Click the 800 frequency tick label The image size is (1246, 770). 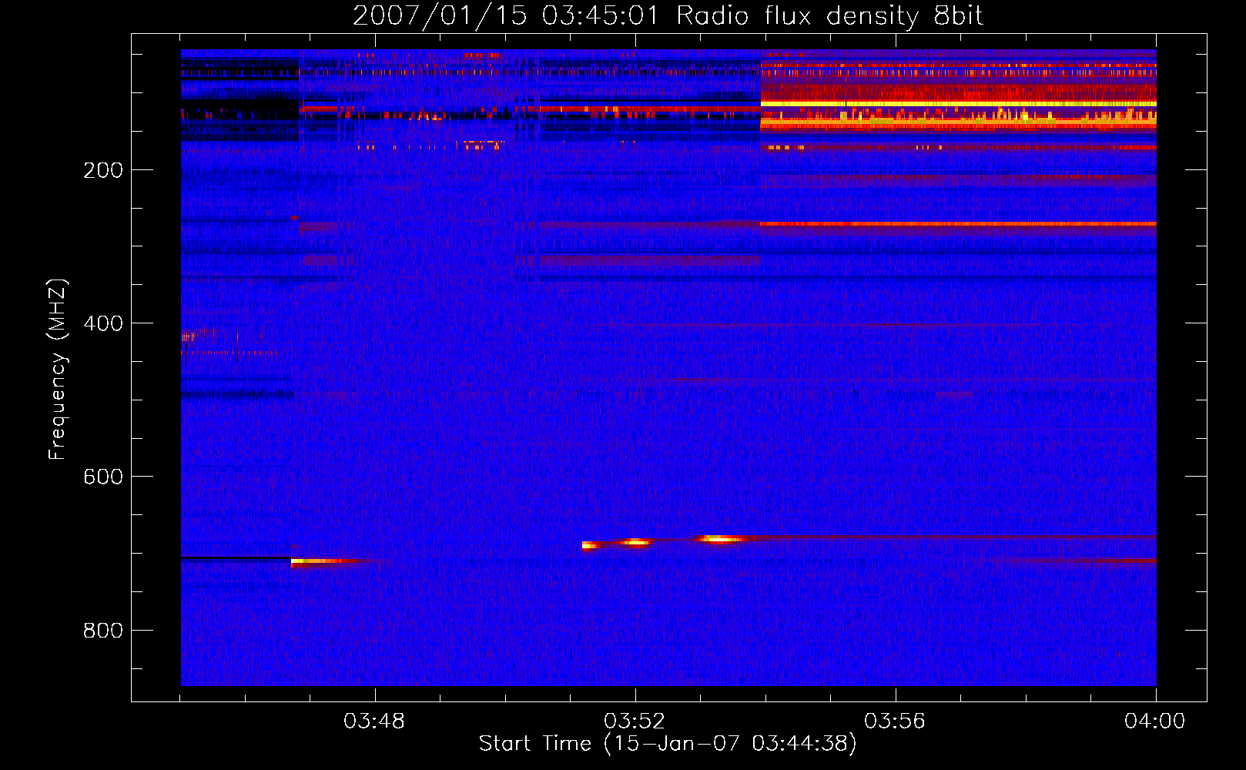103,631
